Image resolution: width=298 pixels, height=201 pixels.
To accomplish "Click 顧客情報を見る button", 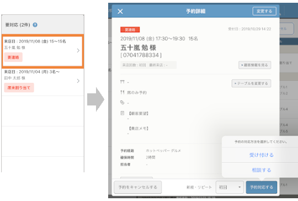I will pos(254,65).
